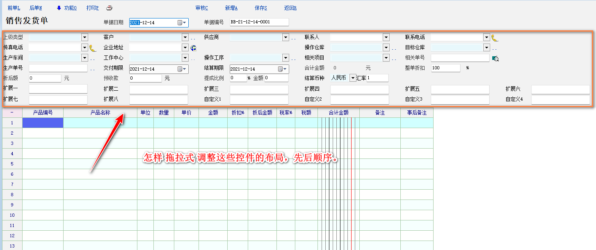The height and width of the screenshot is (250, 596).
Task: Click the printer icon in the toolbar
Action: pyautogui.click(x=109, y=8)
